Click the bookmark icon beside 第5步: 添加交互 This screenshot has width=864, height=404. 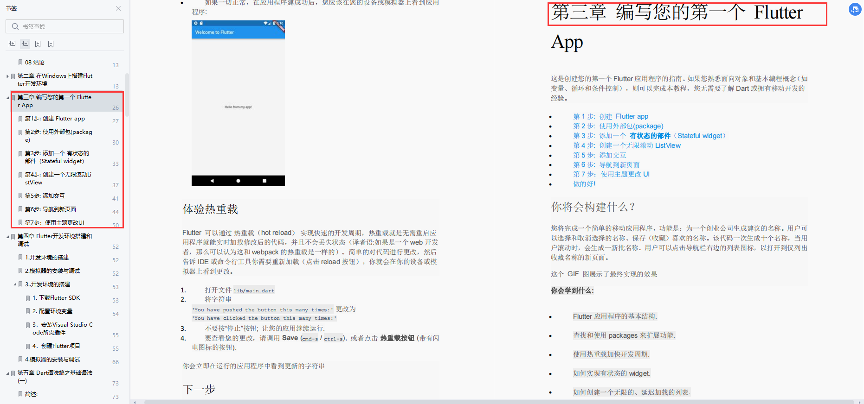pos(20,196)
